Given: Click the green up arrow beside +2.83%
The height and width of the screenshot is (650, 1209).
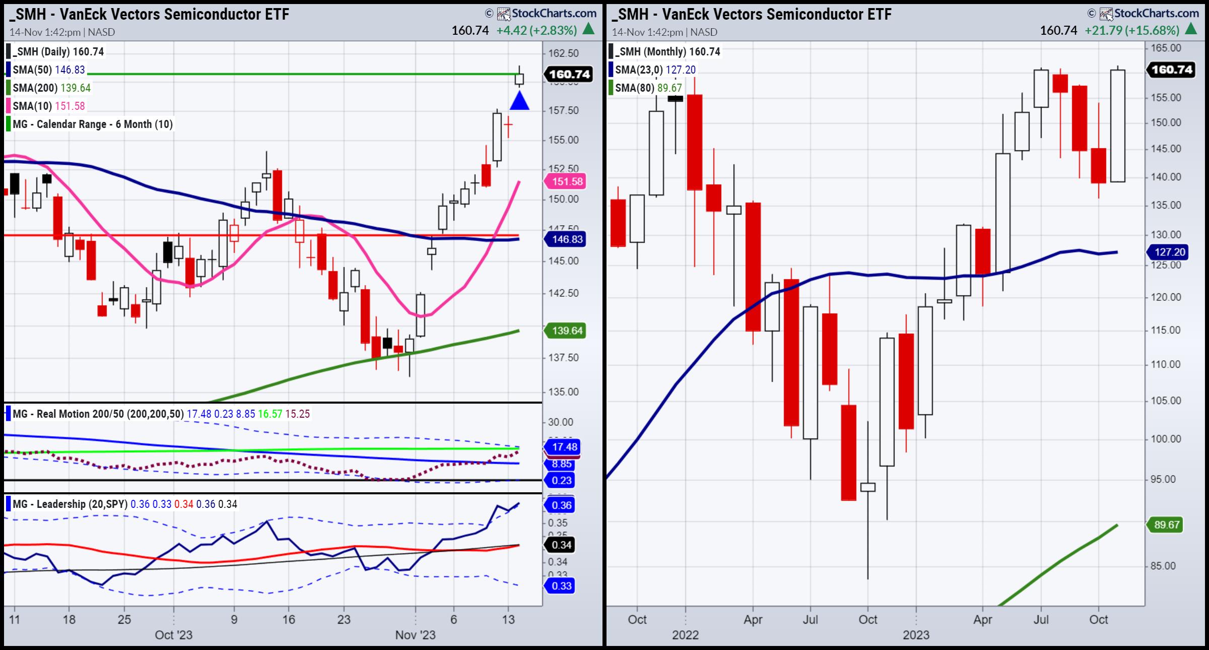Looking at the screenshot, I should pos(588,30).
